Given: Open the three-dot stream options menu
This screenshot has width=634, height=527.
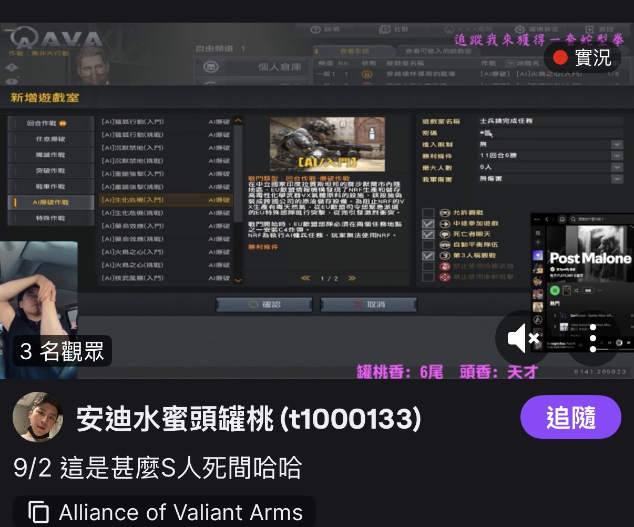Looking at the screenshot, I should [593, 338].
